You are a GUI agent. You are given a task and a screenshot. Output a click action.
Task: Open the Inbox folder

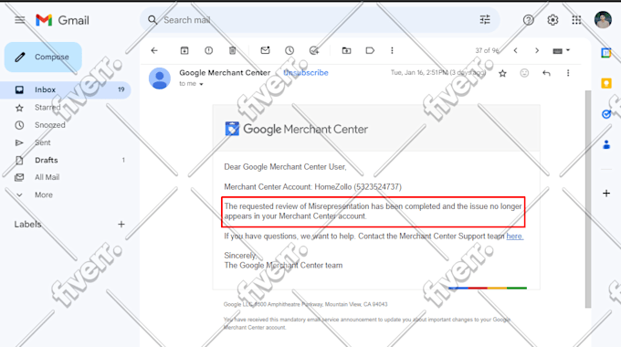point(66,89)
